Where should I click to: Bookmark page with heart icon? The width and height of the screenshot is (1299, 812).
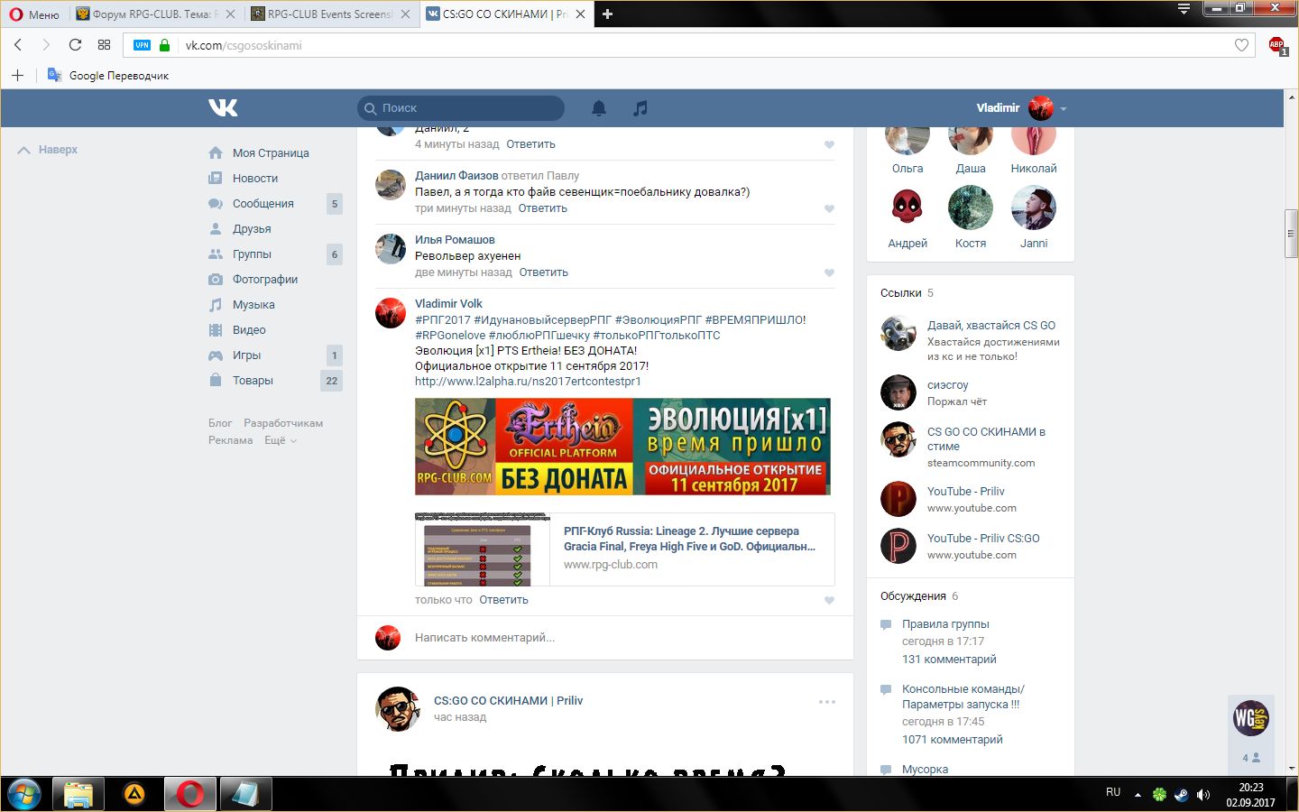(1241, 45)
